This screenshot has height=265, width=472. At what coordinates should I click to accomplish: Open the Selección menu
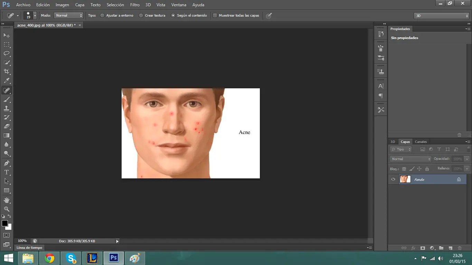coord(115,5)
